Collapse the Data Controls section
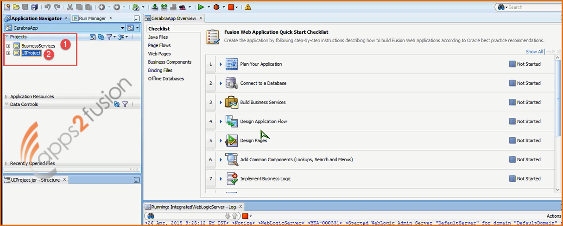 (x=6, y=104)
